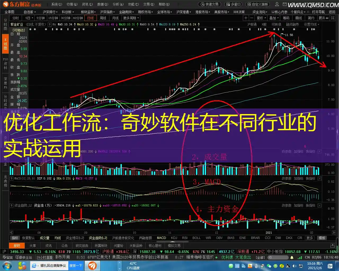Open the 系统(S) menu
This screenshot has width=339, height=271.
coord(57,4)
